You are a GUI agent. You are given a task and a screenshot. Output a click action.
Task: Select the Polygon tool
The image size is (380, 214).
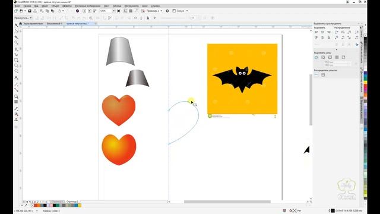click(17, 71)
